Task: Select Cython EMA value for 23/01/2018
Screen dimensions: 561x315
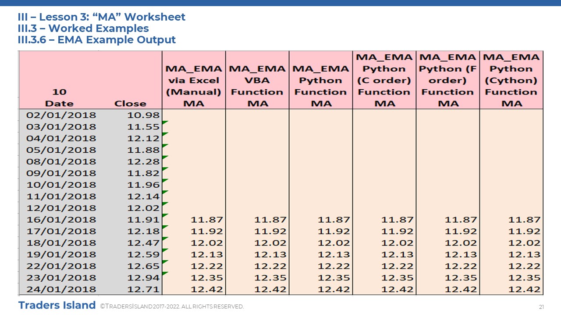Action: pos(525,277)
